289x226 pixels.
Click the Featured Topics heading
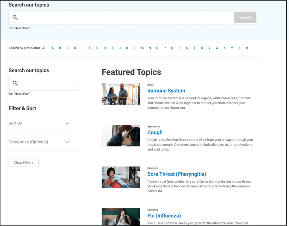[x=131, y=72]
